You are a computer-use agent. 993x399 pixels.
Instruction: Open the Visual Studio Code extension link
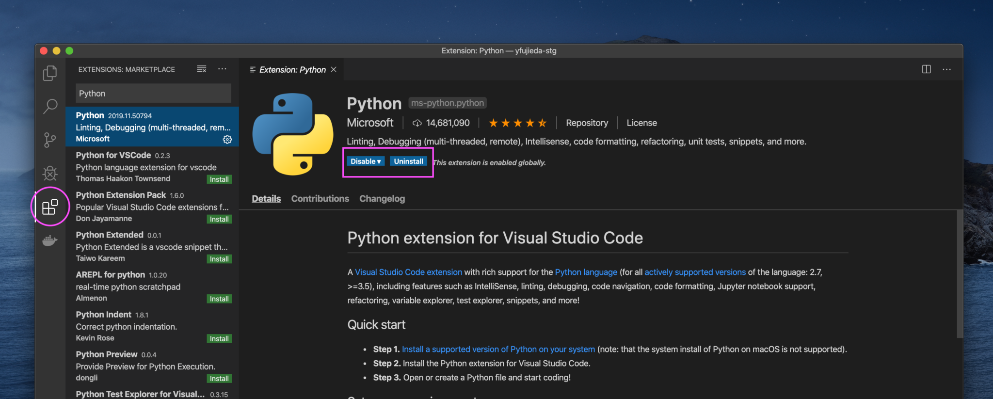click(x=408, y=272)
